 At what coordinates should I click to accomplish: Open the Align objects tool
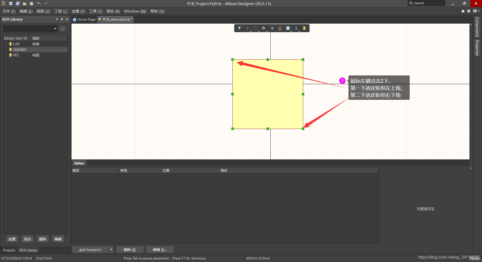(x=264, y=28)
